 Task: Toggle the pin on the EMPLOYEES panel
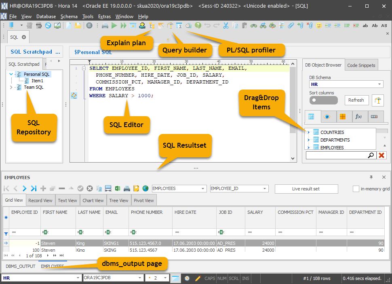point(371,177)
